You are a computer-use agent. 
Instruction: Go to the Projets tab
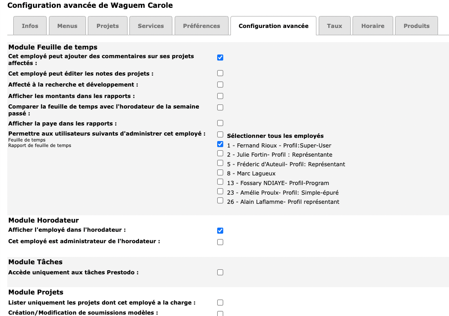tap(107, 26)
